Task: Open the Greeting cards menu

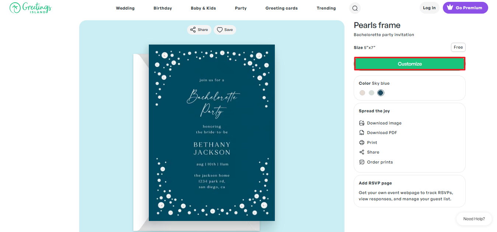Action: click(281, 8)
